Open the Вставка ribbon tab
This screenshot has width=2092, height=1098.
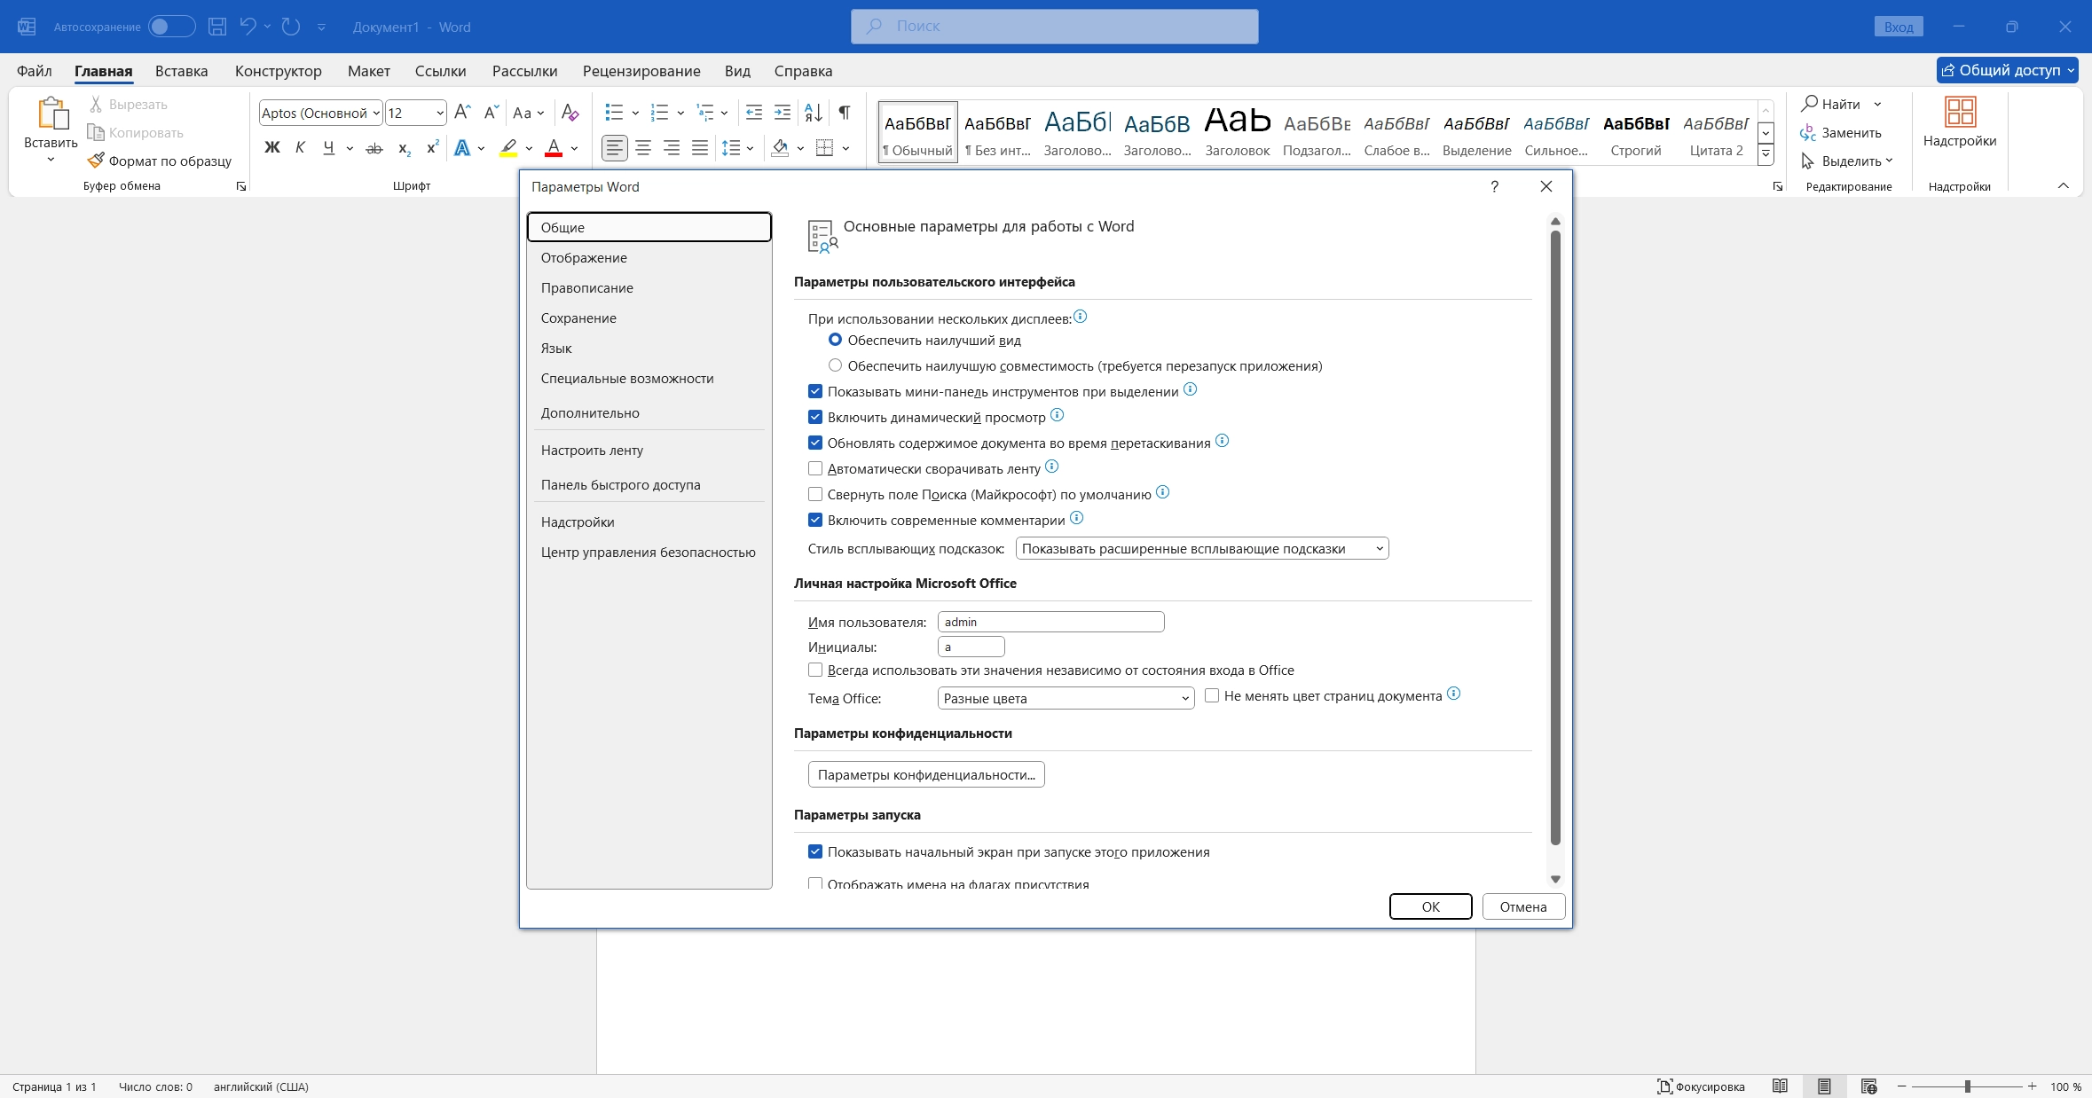182,71
